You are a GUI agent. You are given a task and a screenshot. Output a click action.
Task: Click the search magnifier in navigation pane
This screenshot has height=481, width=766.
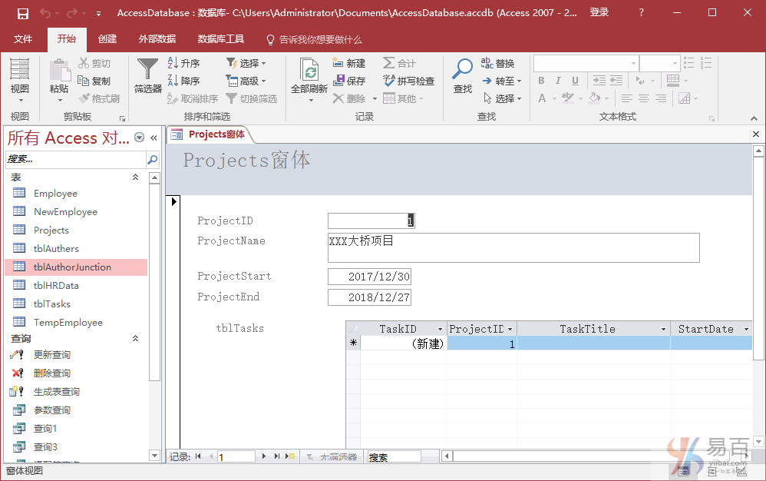point(152,159)
